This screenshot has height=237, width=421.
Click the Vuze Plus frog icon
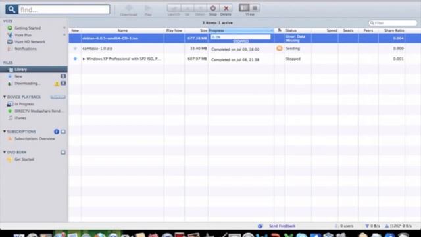10,35
